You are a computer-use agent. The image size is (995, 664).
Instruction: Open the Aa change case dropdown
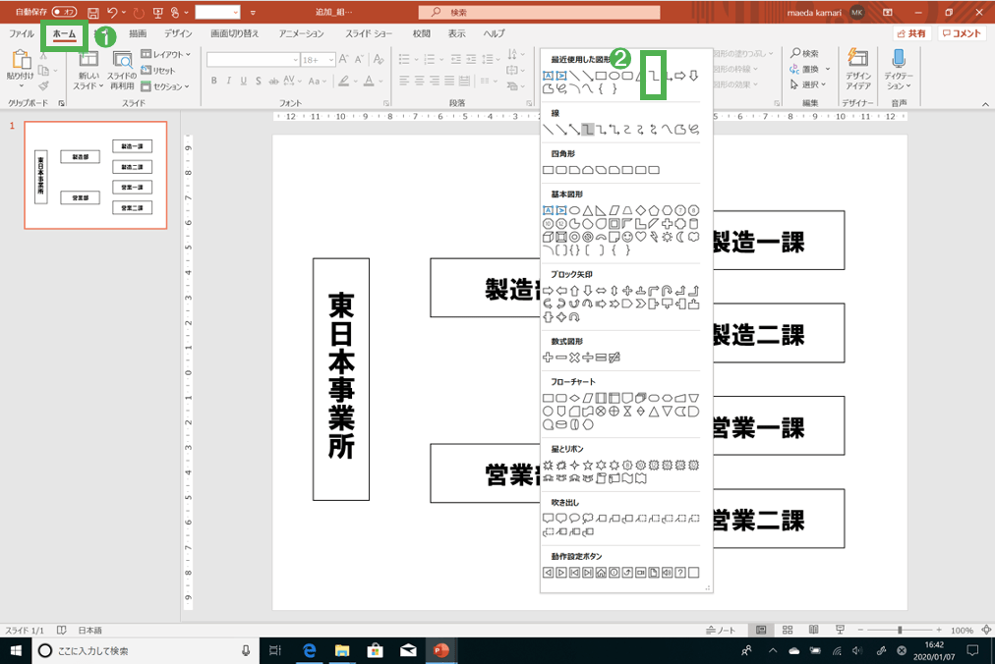316,81
